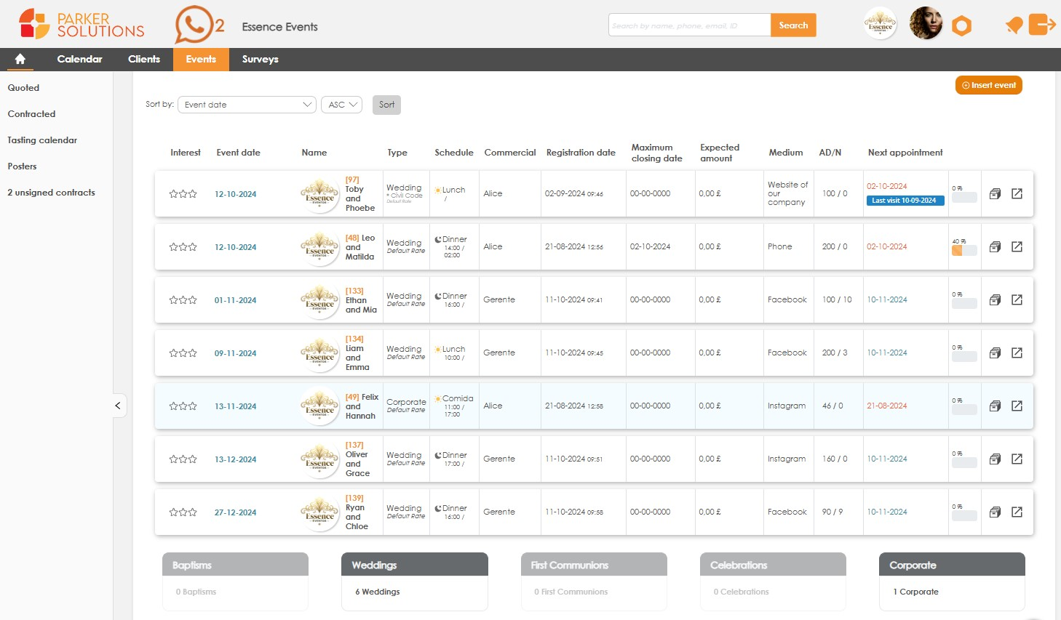Click the 40% progress bar on Leo's row
The height and width of the screenshot is (620, 1061).
[x=964, y=250]
